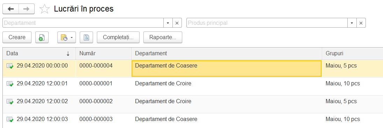Focus the Produs principal input field
The height and width of the screenshot is (128, 383).
267,23
